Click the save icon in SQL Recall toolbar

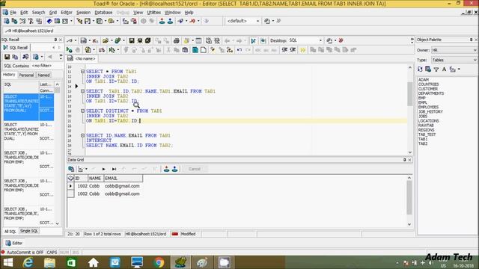7,57
